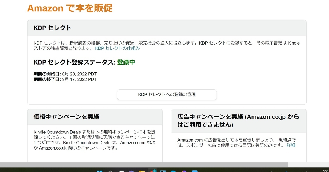Viewport: 329px width, 172px height.
Task: Click the 価格キャンペーンを実施 section heading
Action: click(x=66, y=117)
